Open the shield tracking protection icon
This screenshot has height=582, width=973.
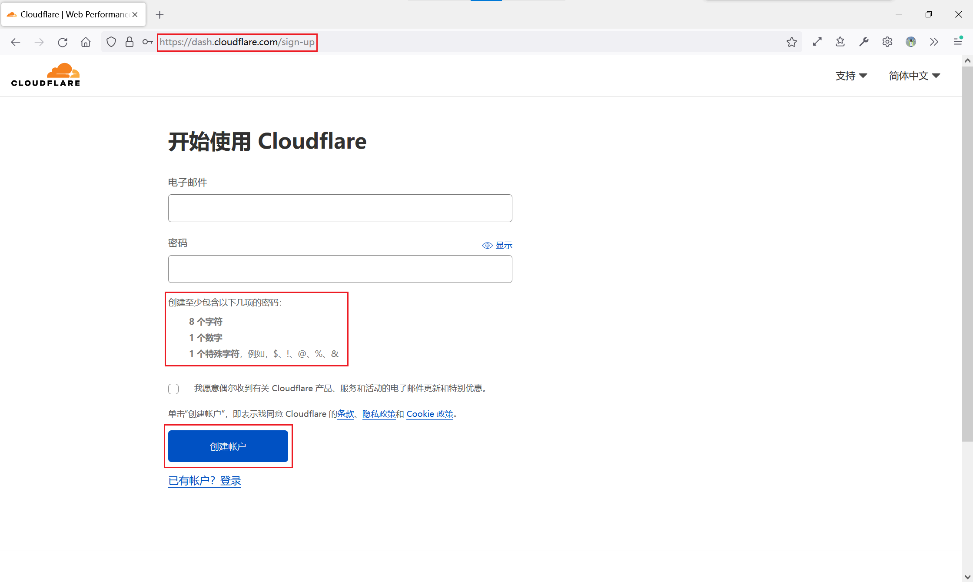[x=111, y=42]
